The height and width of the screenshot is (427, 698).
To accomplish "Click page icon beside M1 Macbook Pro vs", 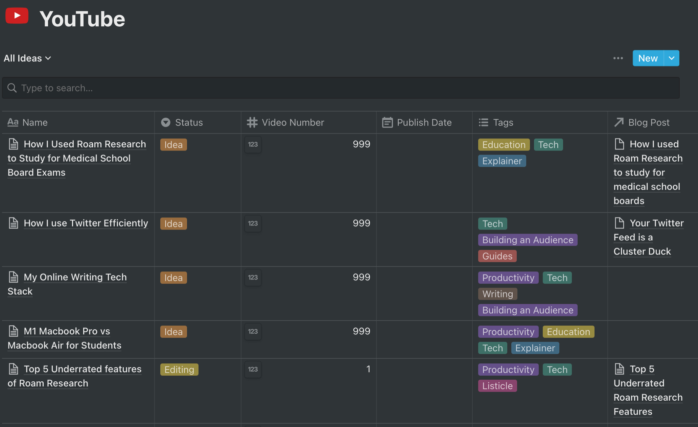I will point(14,331).
